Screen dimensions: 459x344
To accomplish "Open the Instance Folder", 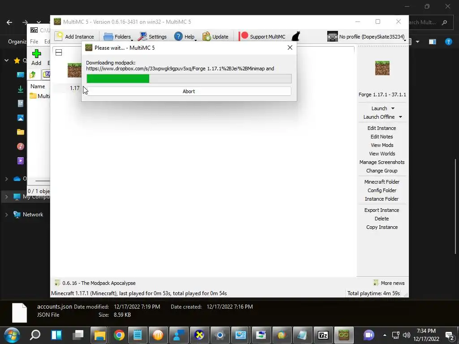I will pyautogui.click(x=382, y=198).
